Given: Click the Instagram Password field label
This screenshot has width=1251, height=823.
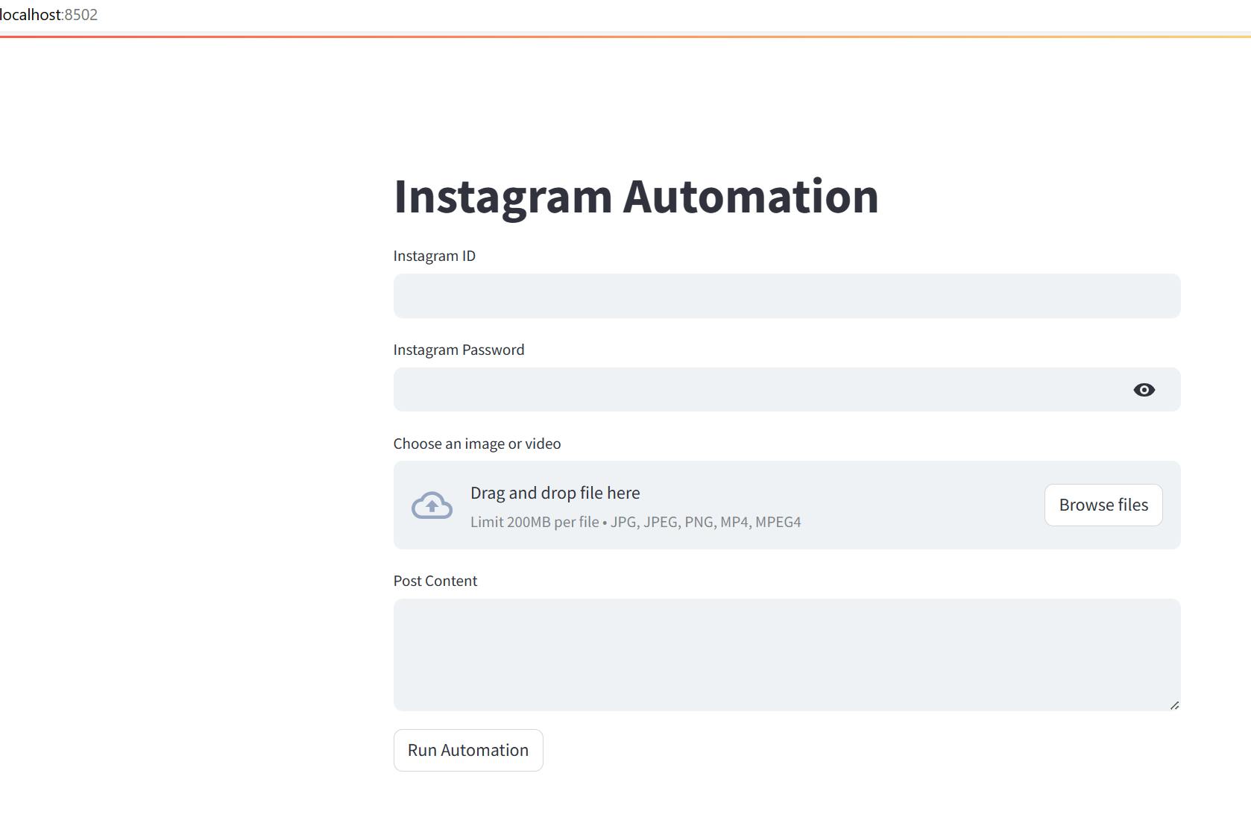Looking at the screenshot, I should [459, 350].
